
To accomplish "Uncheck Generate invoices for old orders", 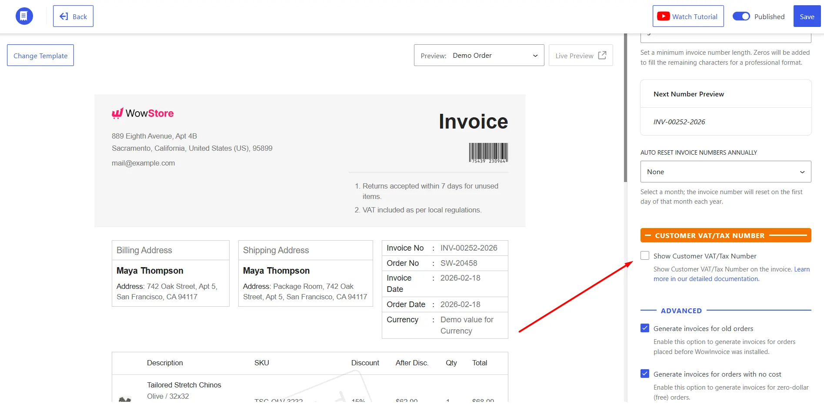I will click(x=645, y=328).
